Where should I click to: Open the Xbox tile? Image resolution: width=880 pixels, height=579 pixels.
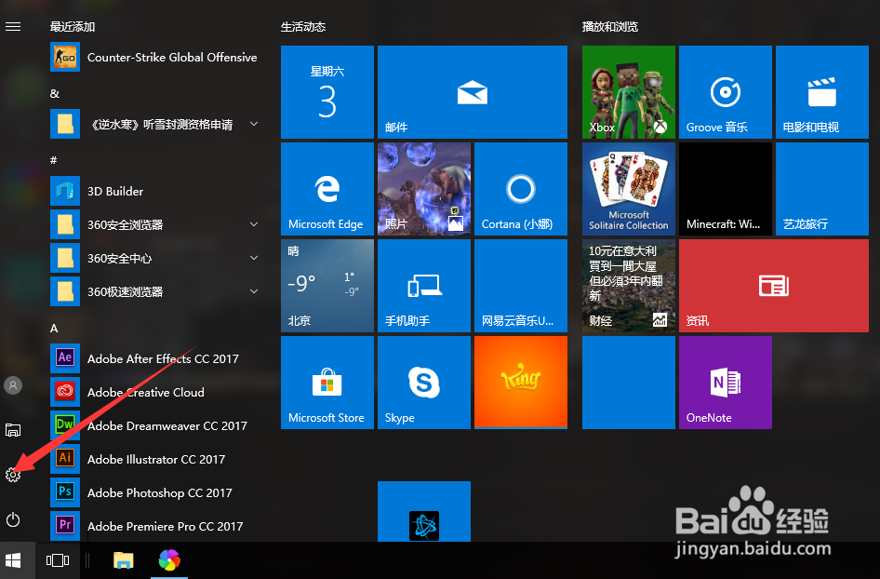[629, 92]
